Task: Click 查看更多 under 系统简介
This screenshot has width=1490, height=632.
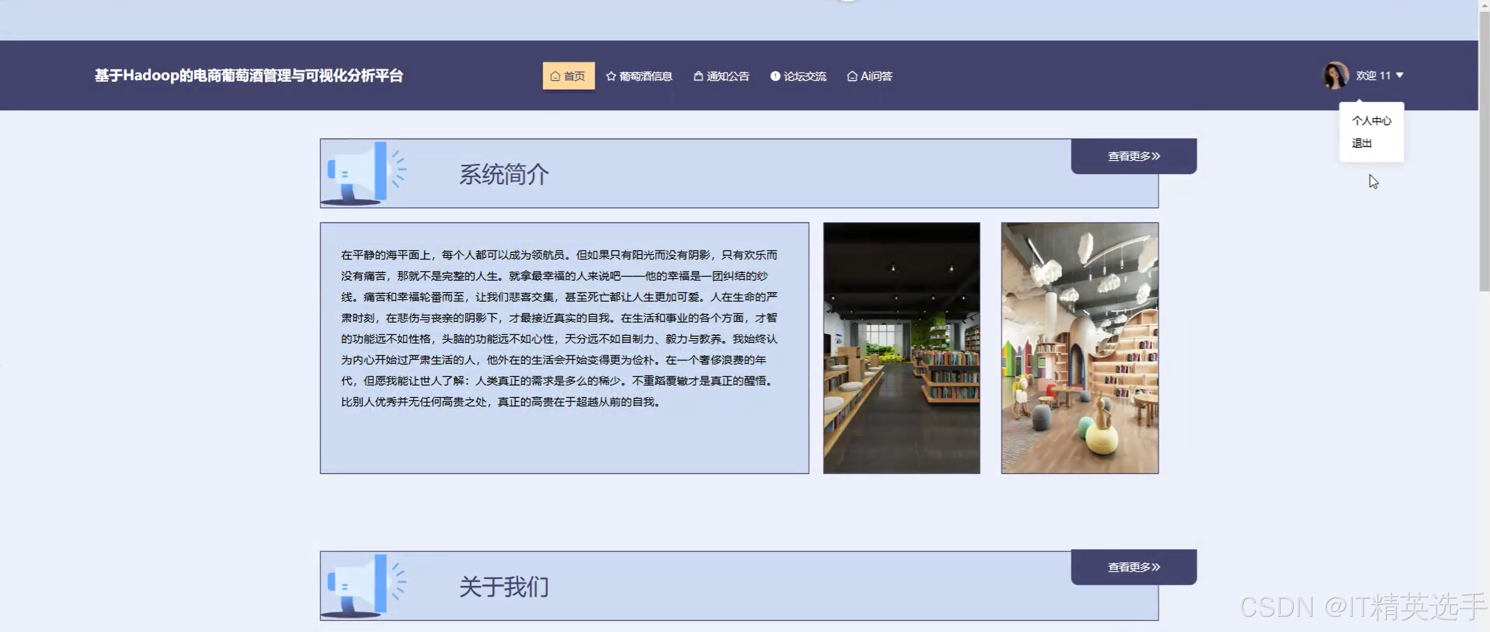Action: (x=1133, y=156)
